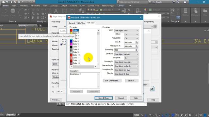Click the Pen # stepper arrows
The width and height of the screenshot is (209, 117).
click(137, 42)
